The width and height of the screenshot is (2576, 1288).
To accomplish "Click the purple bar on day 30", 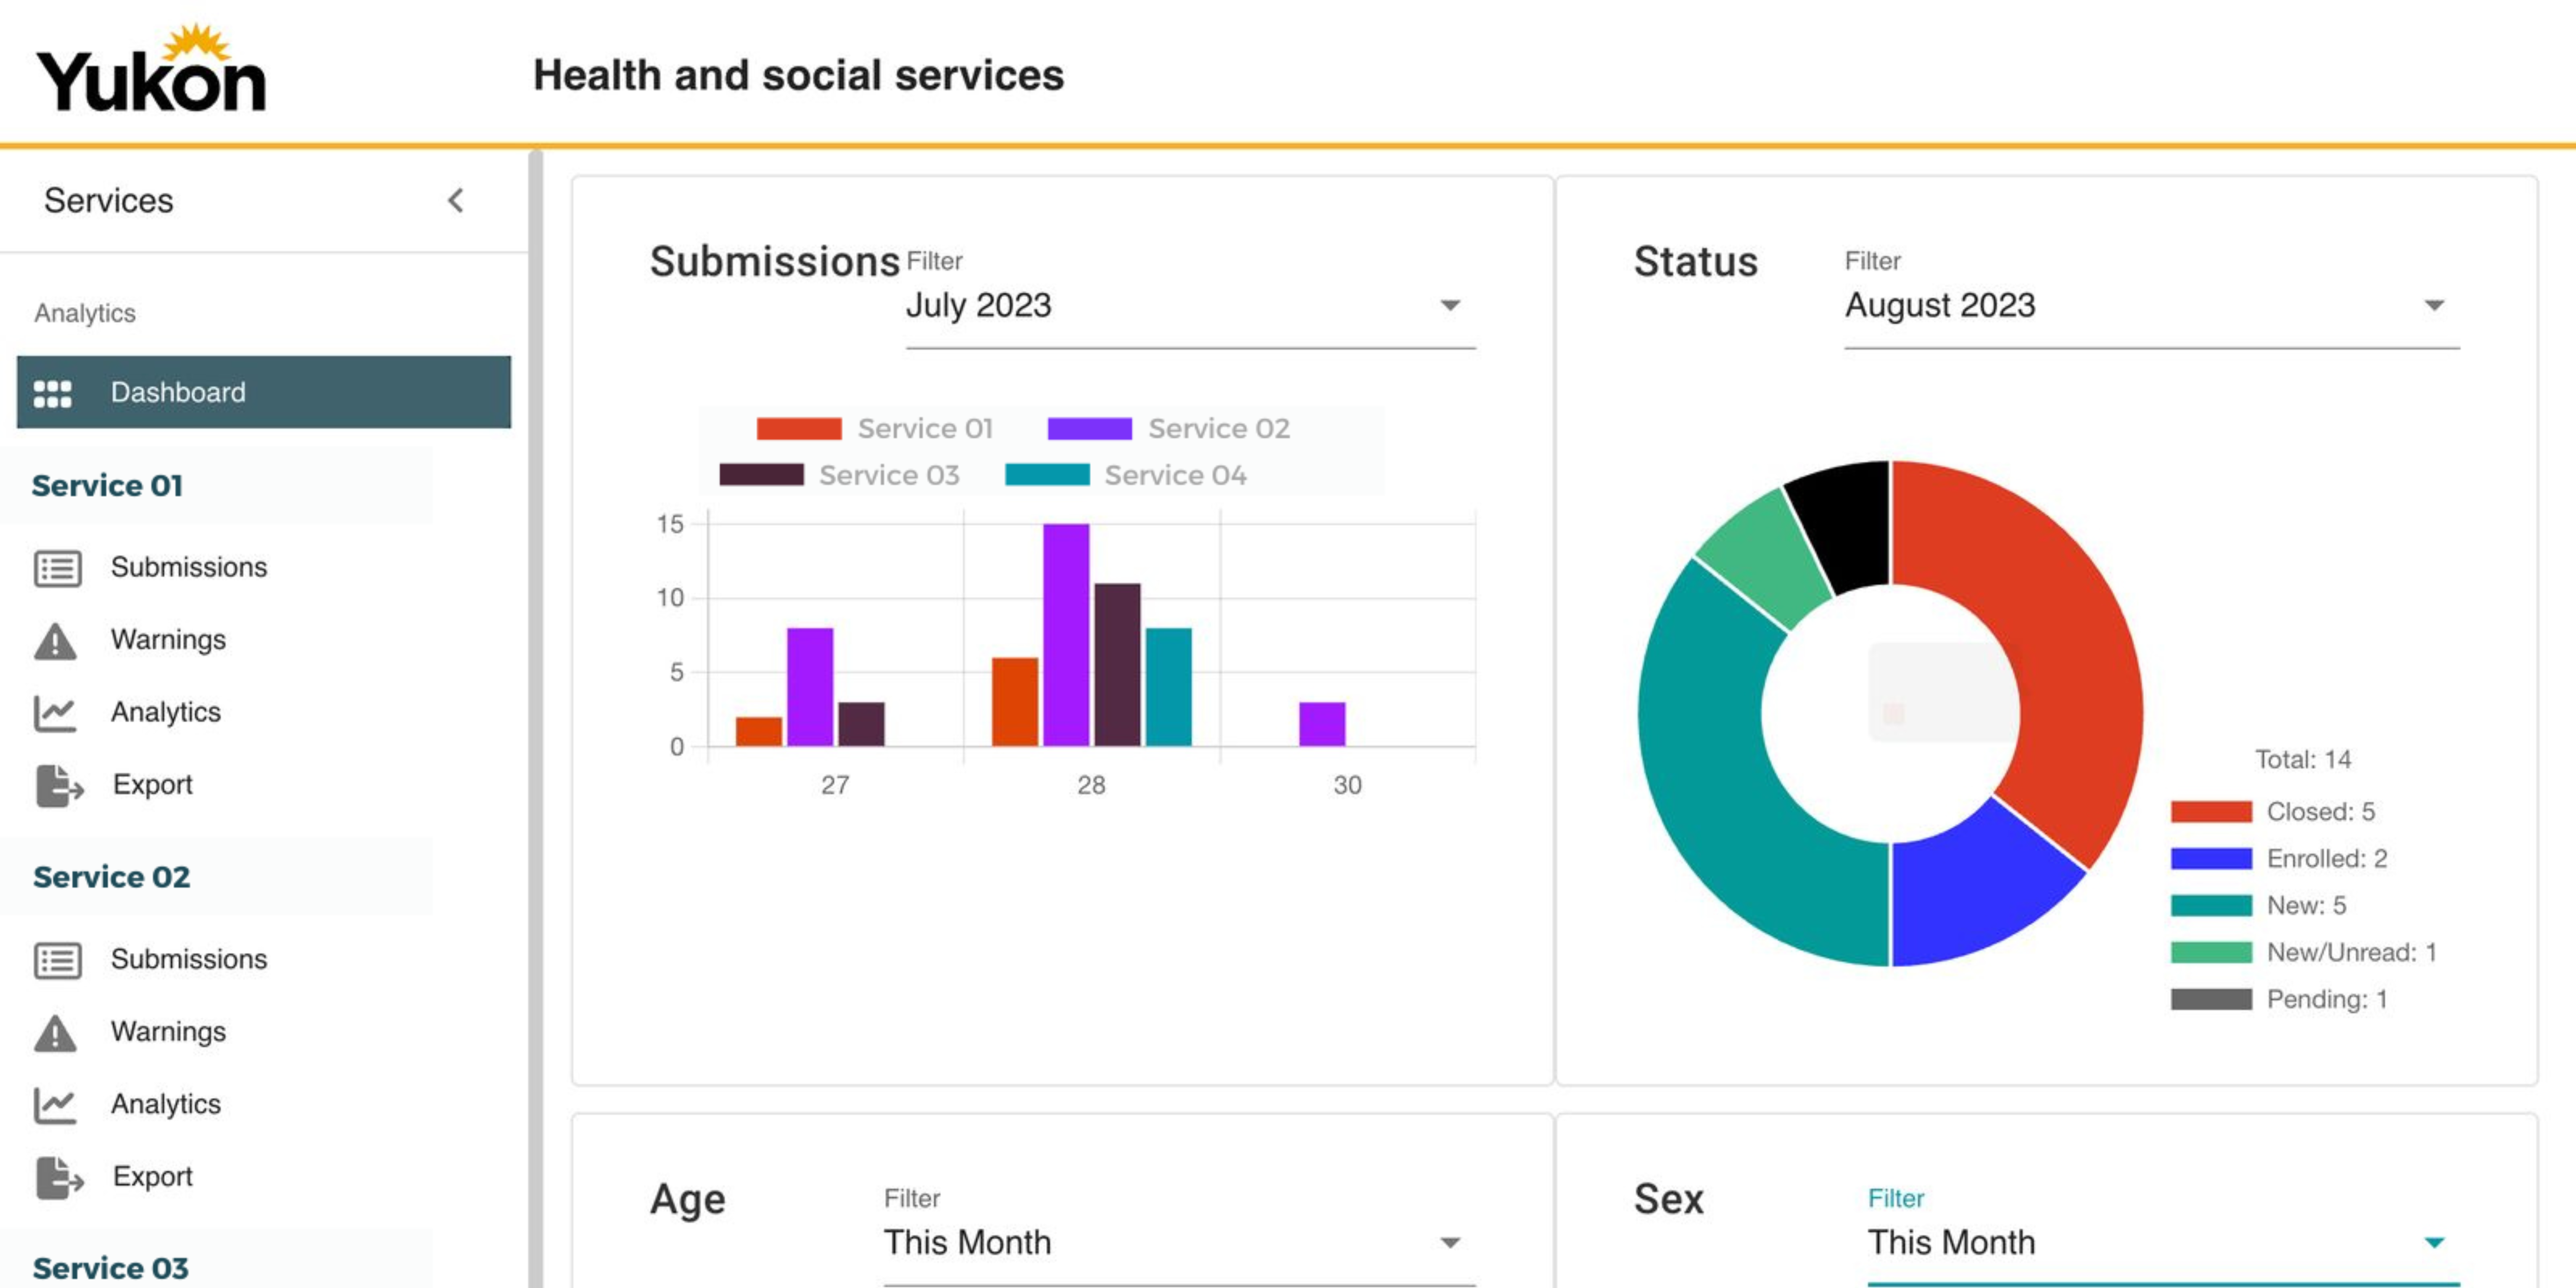I will (x=1322, y=724).
